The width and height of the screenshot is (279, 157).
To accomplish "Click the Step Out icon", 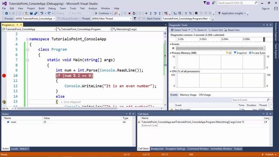I will point(160,14).
